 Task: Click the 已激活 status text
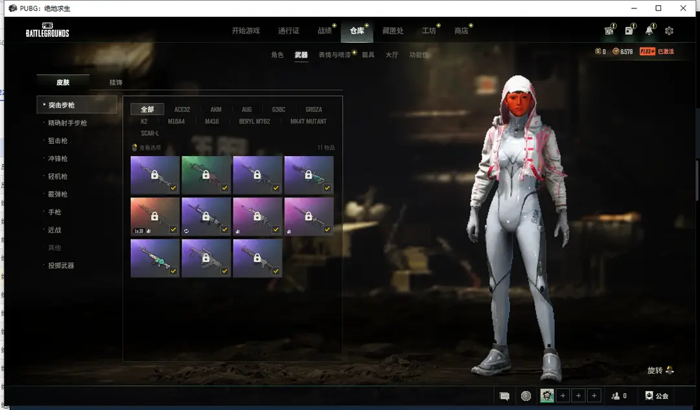(666, 51)
